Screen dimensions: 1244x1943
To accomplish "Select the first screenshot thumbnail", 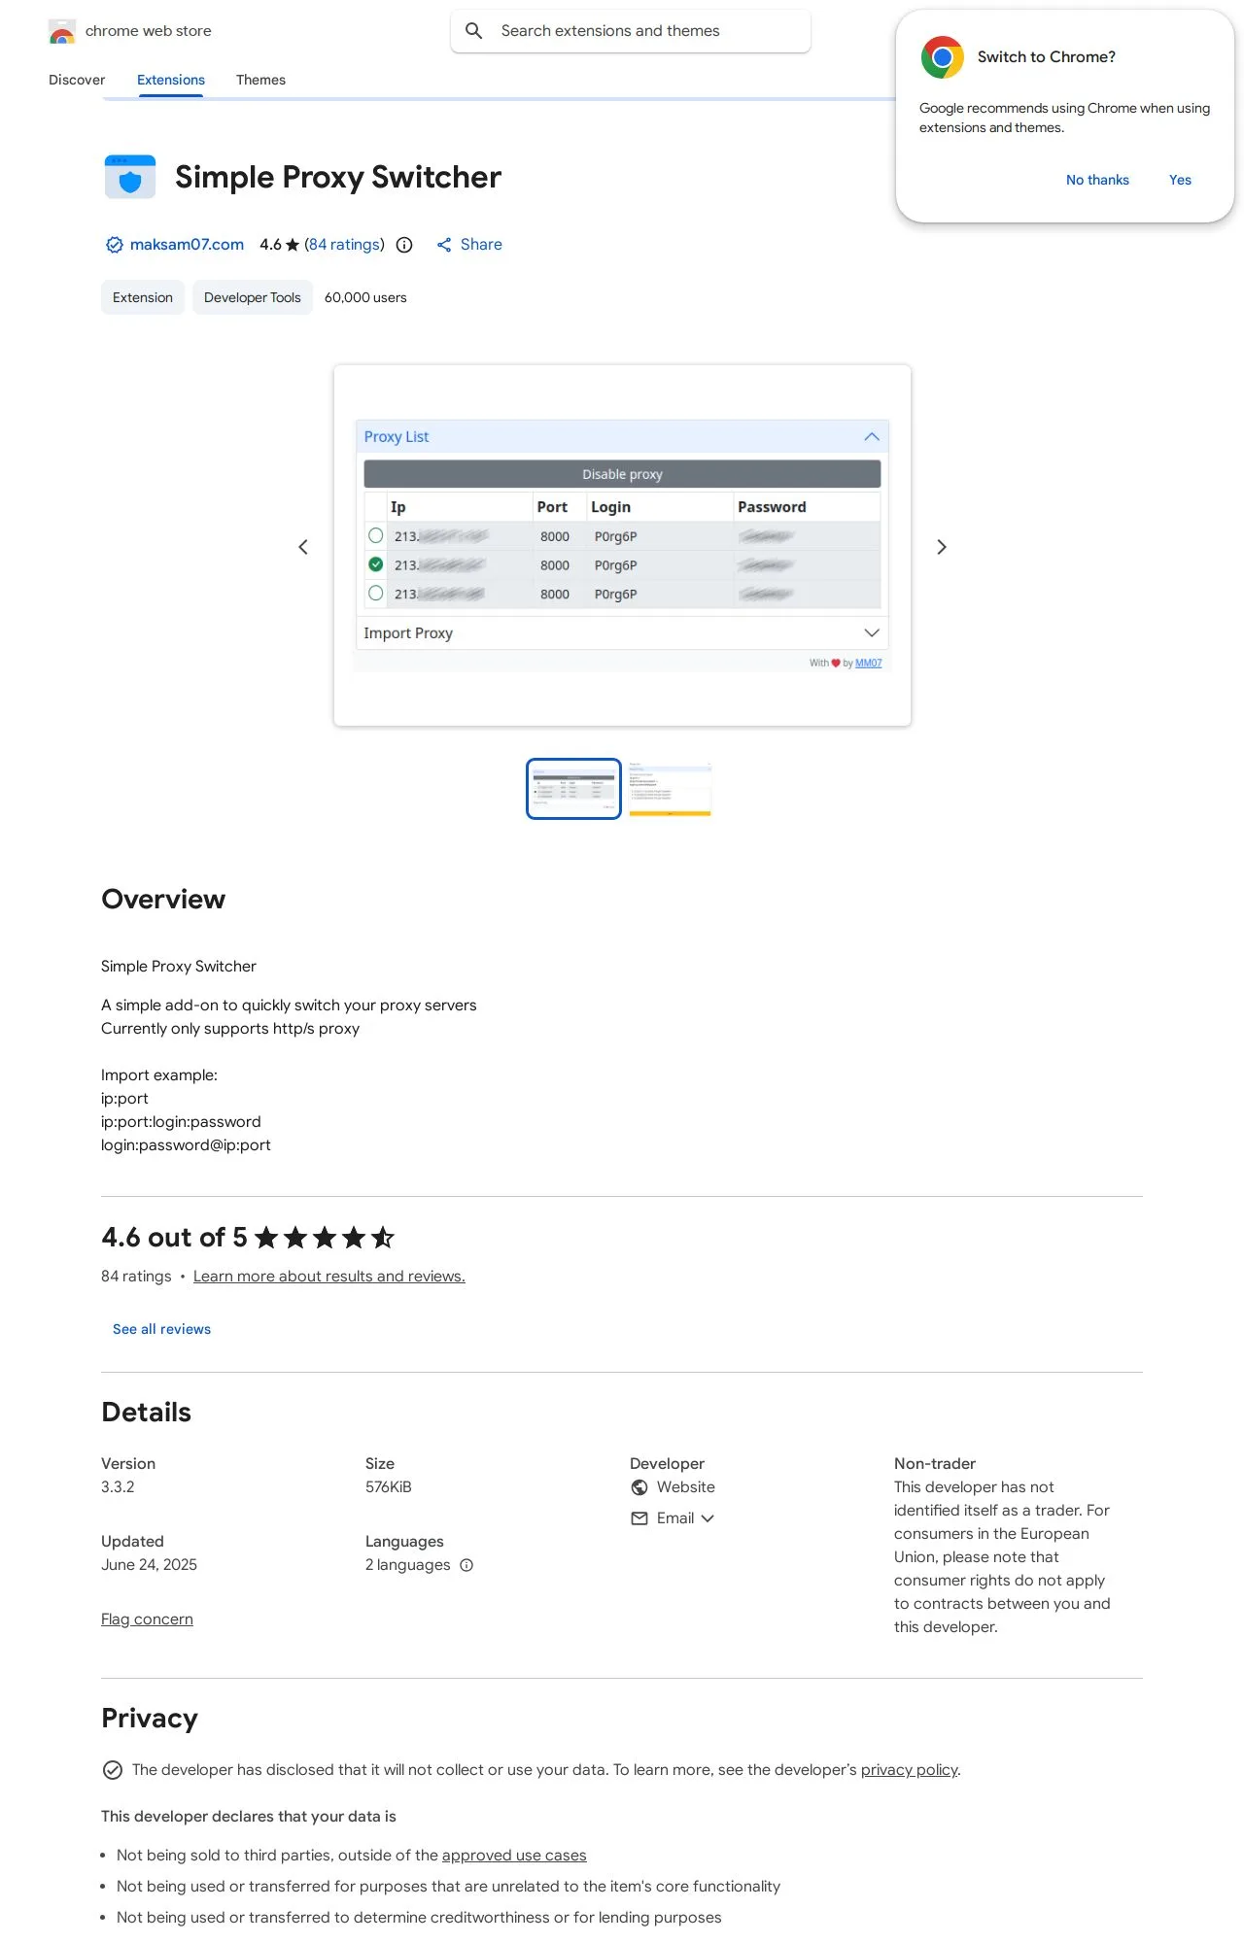I will point(573,789).
